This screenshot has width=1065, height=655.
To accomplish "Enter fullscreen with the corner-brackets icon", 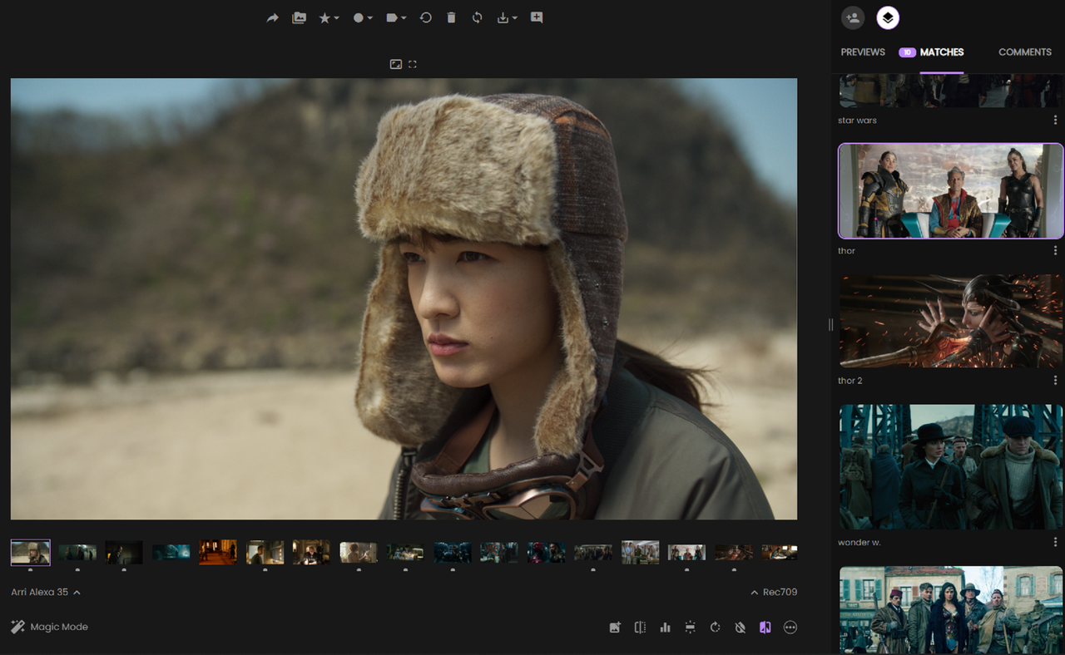I will [413, 64].
